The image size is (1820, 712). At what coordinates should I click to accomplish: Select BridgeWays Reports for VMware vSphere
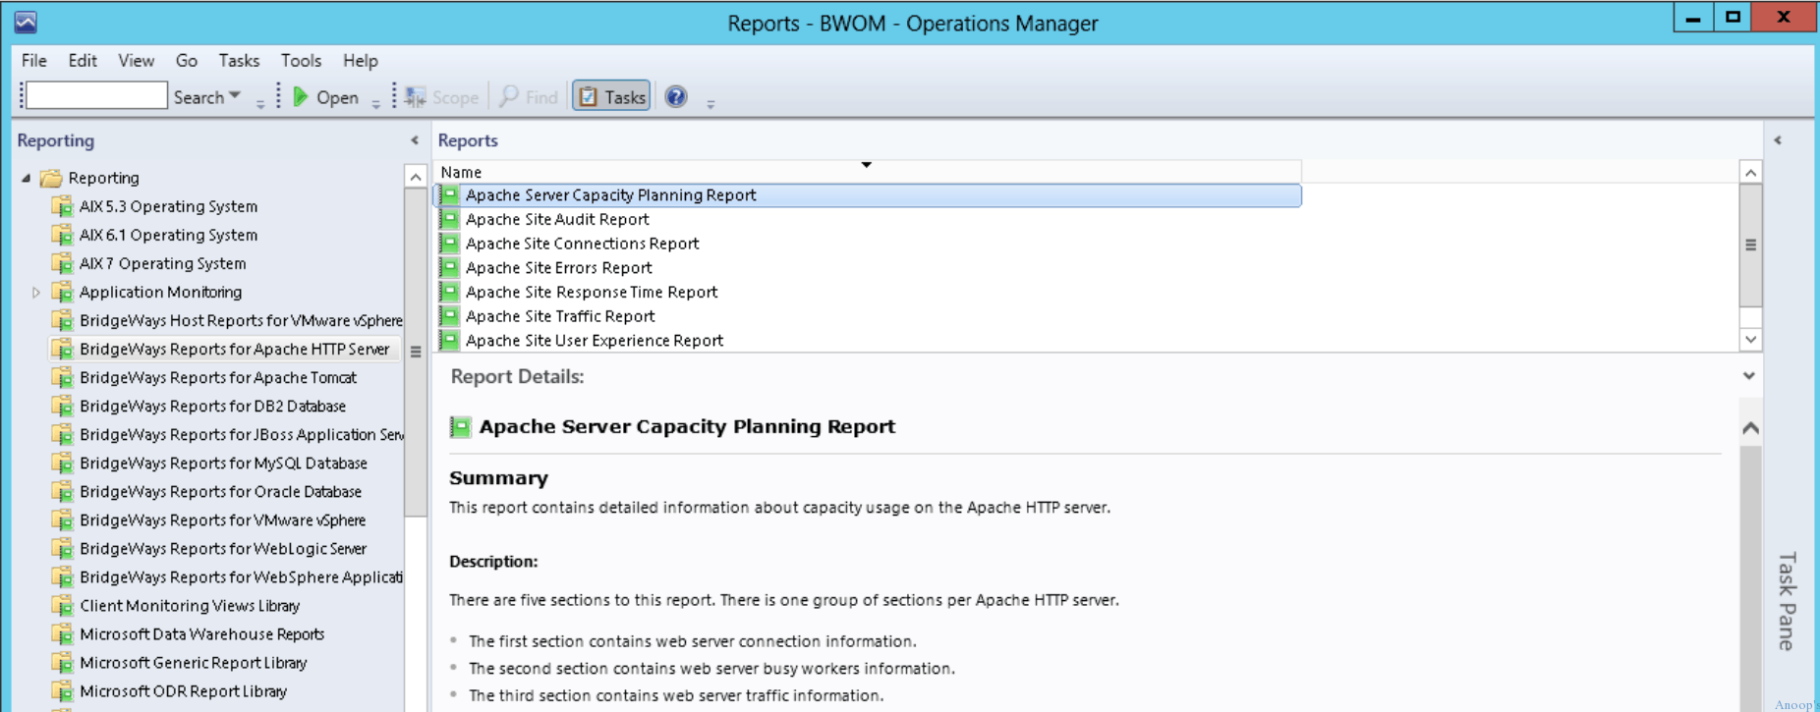coord(223,520)
